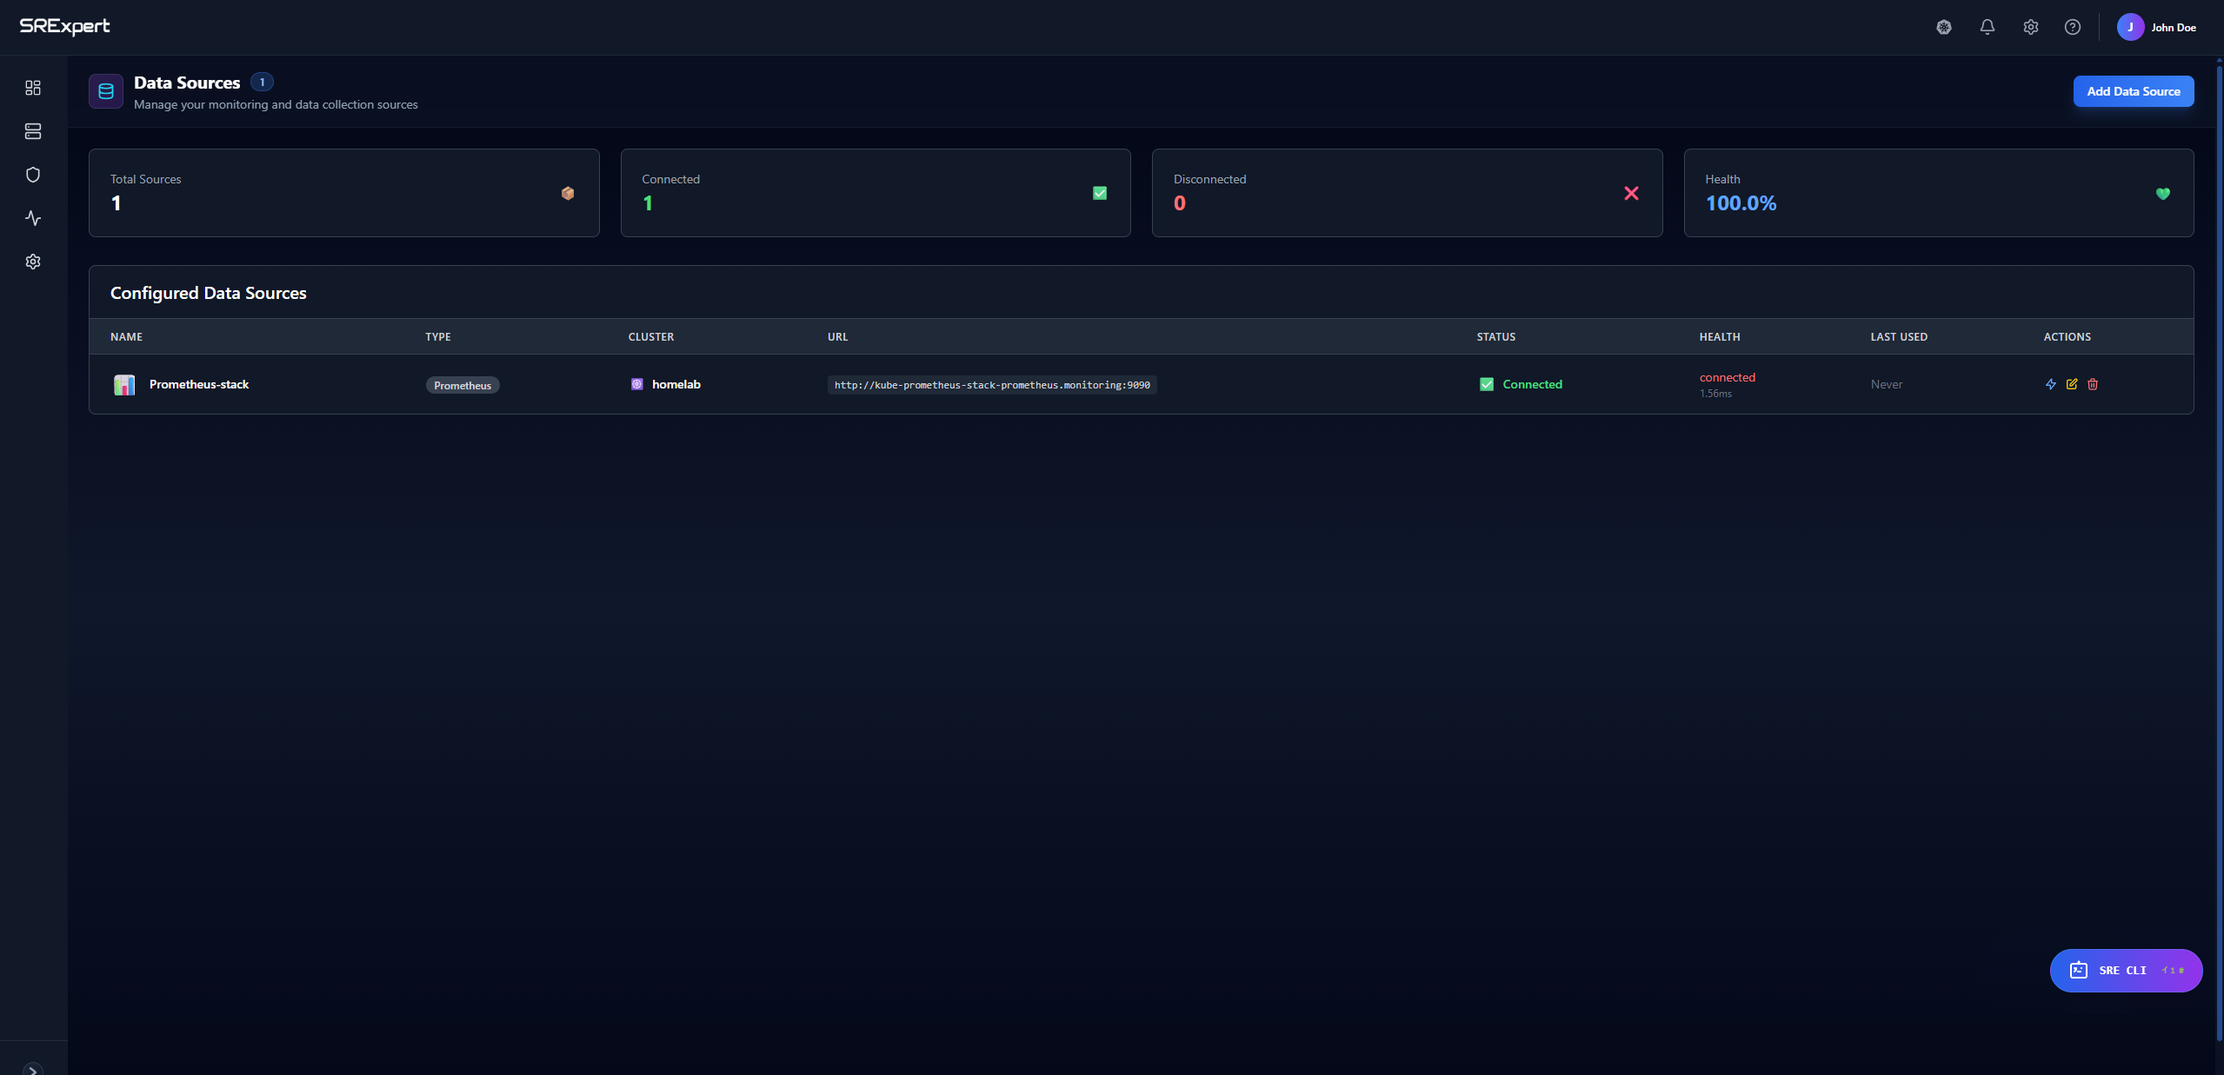Open the notifications bell
This screenshot has width=2224, height=1075.
[x=1987, y=27]
